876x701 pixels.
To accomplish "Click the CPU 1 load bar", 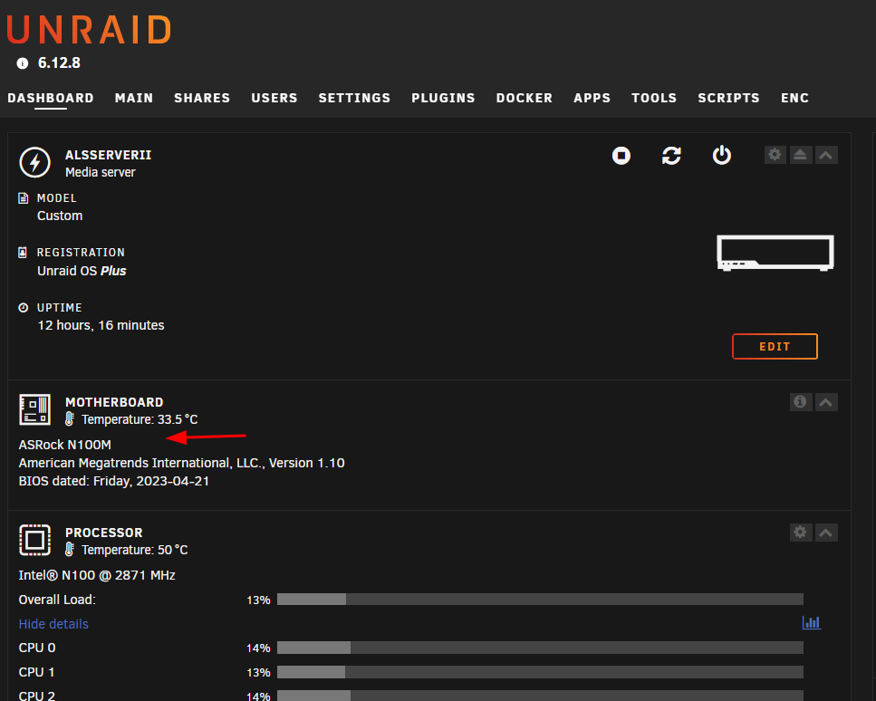I will [540, 672].
